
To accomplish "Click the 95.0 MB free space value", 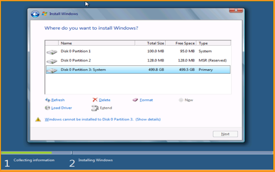I will point(187,51).
